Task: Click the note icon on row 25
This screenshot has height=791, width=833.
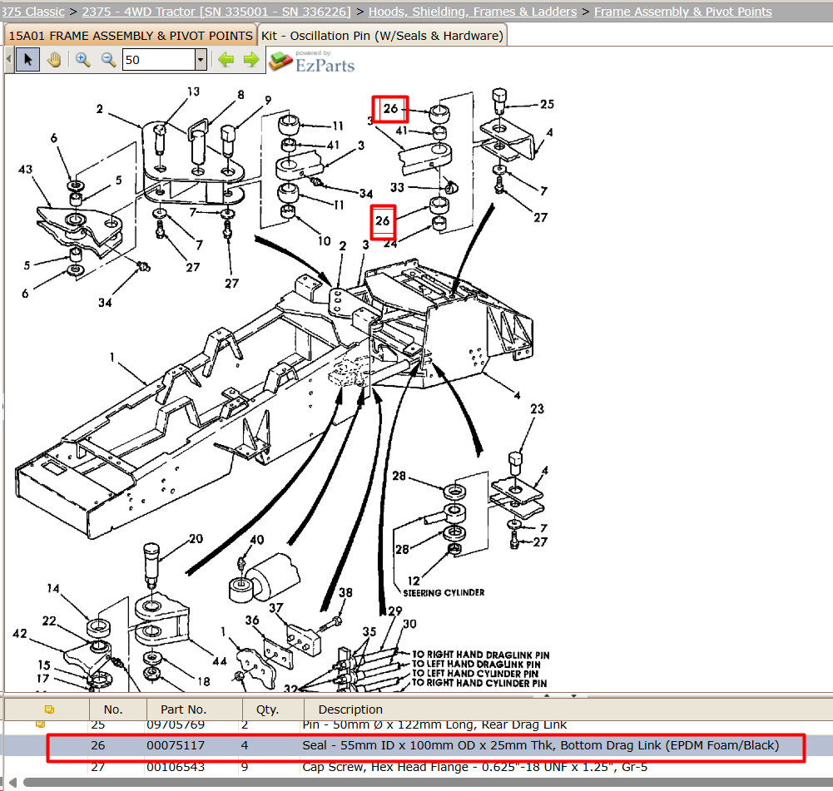Action: tap(41, 724)
